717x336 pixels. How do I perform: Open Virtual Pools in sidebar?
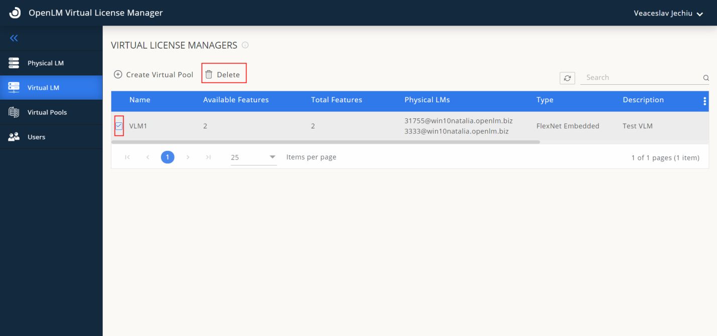click(47, 112)
